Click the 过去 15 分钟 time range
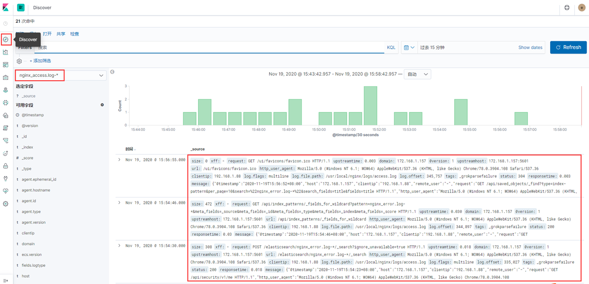Screen dimensions: 589x284 (432, 47)
